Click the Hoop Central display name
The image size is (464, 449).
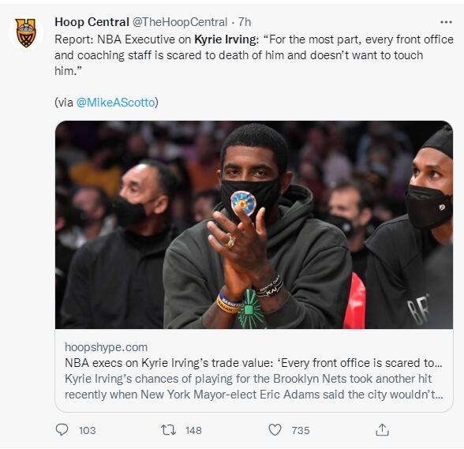point(92,22)
